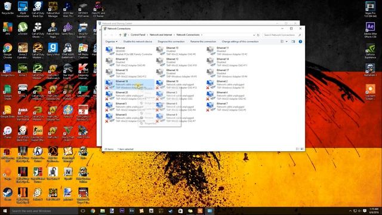Navigate to Control Panel breadcrumb

(x=138, y=35)
